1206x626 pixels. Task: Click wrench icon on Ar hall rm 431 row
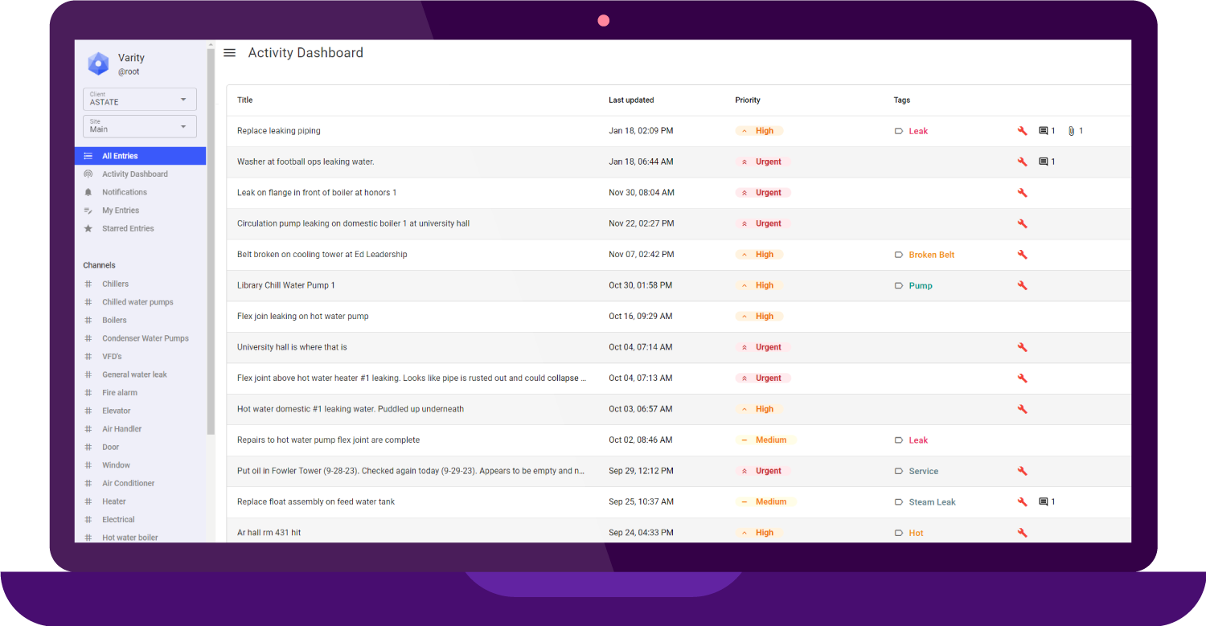[x=1022, y=533]
